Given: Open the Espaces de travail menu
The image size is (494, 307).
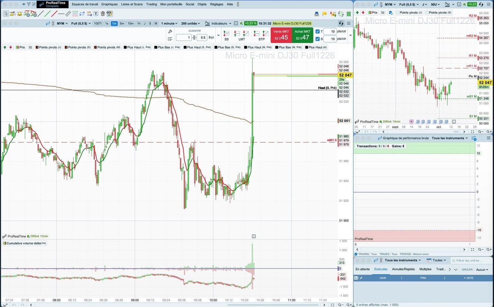Looking at the screenshot, I should click(x=85, y=4).
